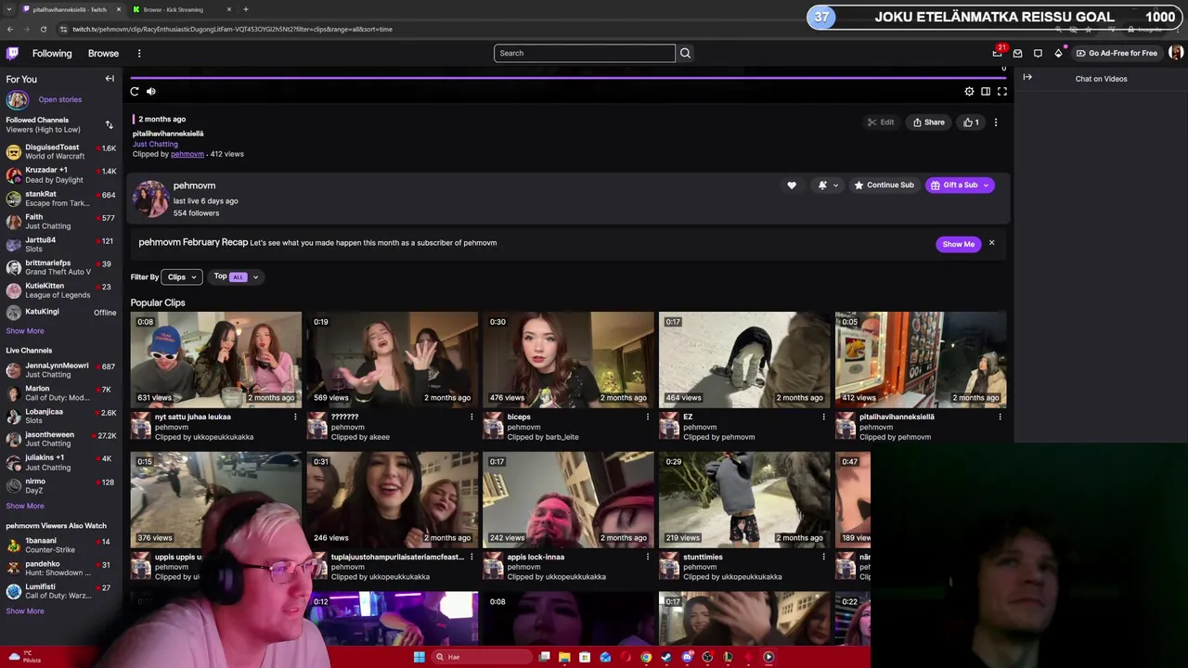Click the Edit clip scissors button
Viewport: 1188px width, 668px height.
[x=881, y=122]
